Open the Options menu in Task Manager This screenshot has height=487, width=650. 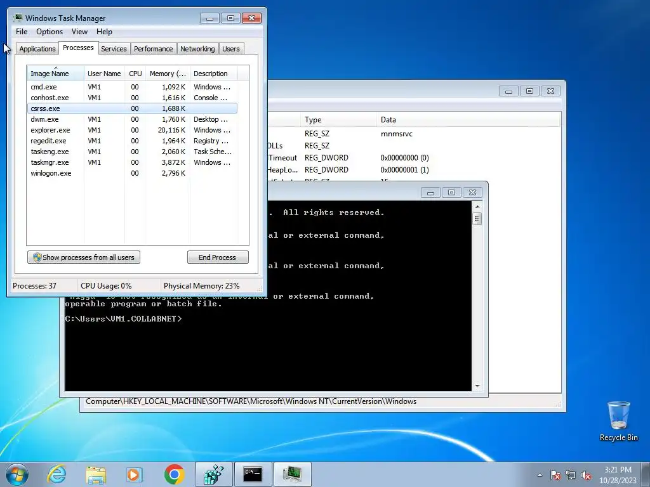click(50, 32)
